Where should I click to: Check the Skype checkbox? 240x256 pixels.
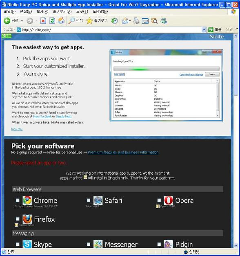(18, 244)
